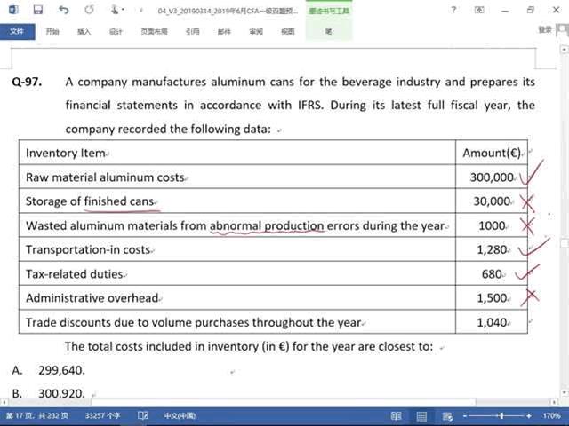569x426 pixels.
Task: Open Word Help question mark
Action: click(x=453, y=10)
